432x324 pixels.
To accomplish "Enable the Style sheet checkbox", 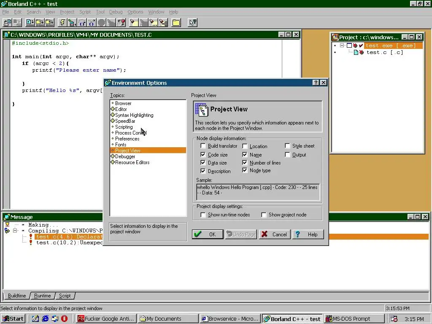I will click(287, 146).
